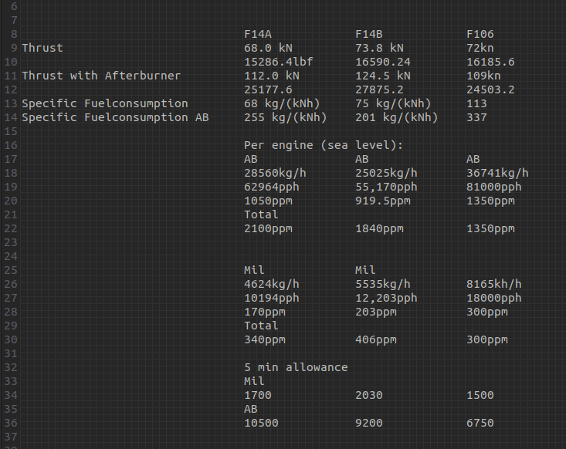Click the 16590.24 value
This screenshot has width=566, height=449.
pyautogui.click(x=383, y=62)
